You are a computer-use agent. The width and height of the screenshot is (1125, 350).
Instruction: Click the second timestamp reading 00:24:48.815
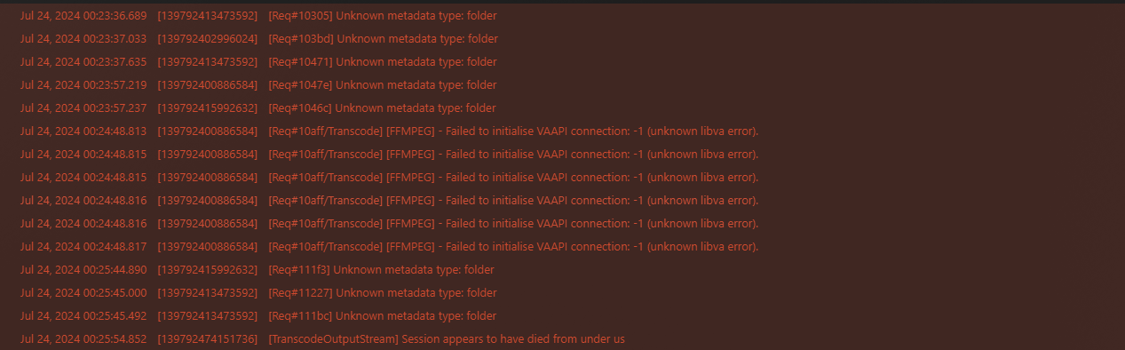[x=83, y=178]
